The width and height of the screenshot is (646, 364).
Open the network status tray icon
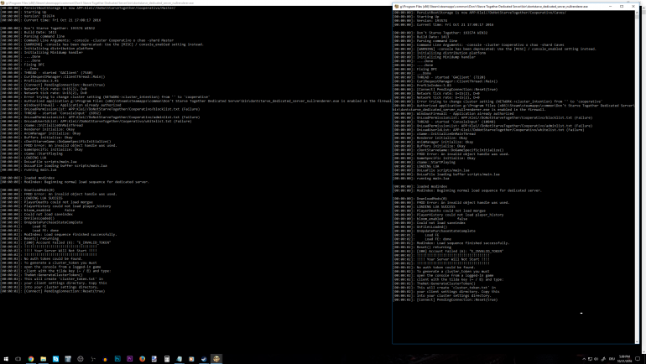click(590, 359)
